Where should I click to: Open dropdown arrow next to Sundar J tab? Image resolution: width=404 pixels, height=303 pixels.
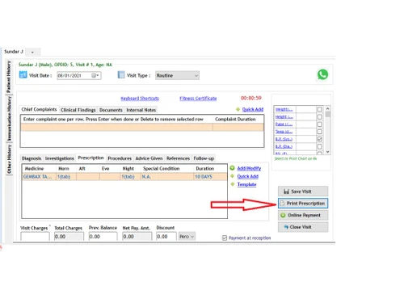tap(32, 52)
